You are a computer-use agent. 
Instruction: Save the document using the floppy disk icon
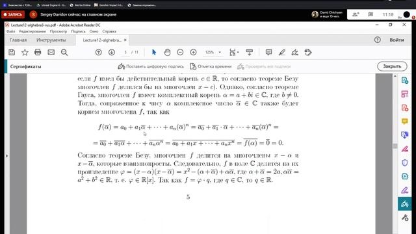12,52
